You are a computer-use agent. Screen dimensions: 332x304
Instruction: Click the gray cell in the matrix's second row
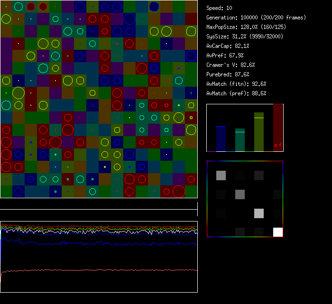240,194
